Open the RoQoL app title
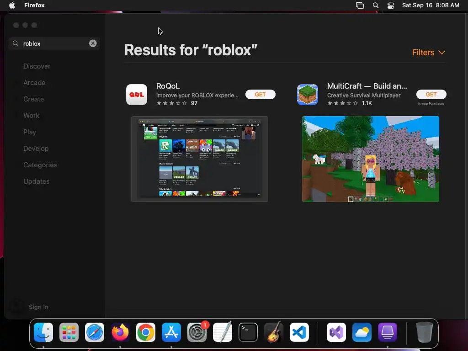 (x=168, y=86)
